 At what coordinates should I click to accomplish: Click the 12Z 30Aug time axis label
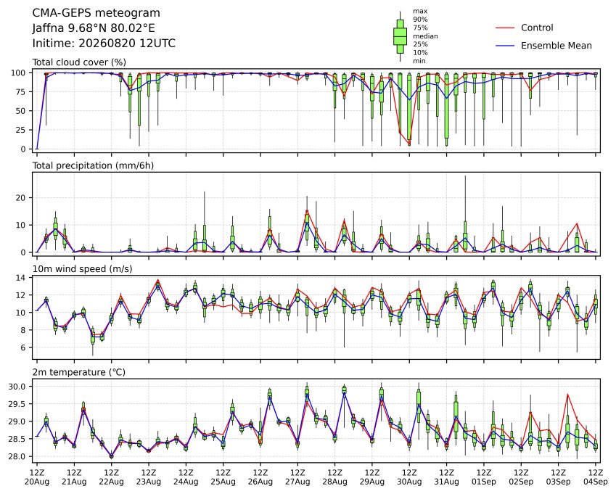click(409, 477)
